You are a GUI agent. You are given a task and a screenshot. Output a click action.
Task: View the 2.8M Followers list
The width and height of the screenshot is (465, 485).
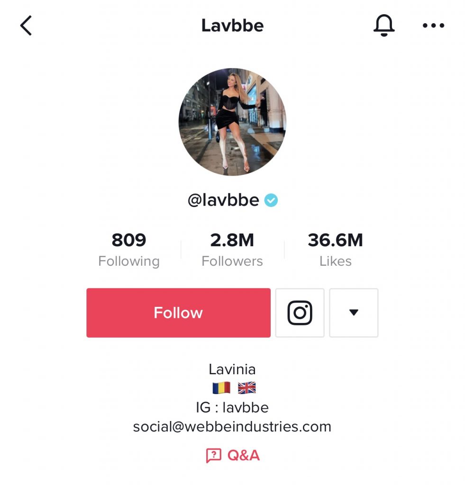[232, 250]
